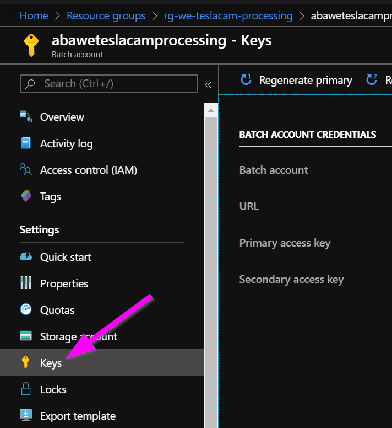Open Resource groups breadcrumb link
This screenshot has width=392, height=428.
[x=106, y=16]
